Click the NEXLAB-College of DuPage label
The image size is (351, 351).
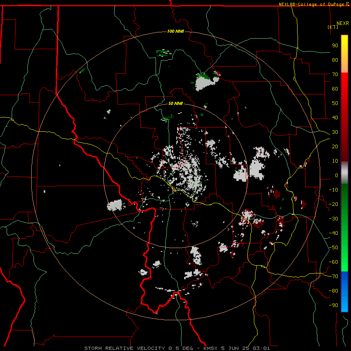tap(312, 4)
